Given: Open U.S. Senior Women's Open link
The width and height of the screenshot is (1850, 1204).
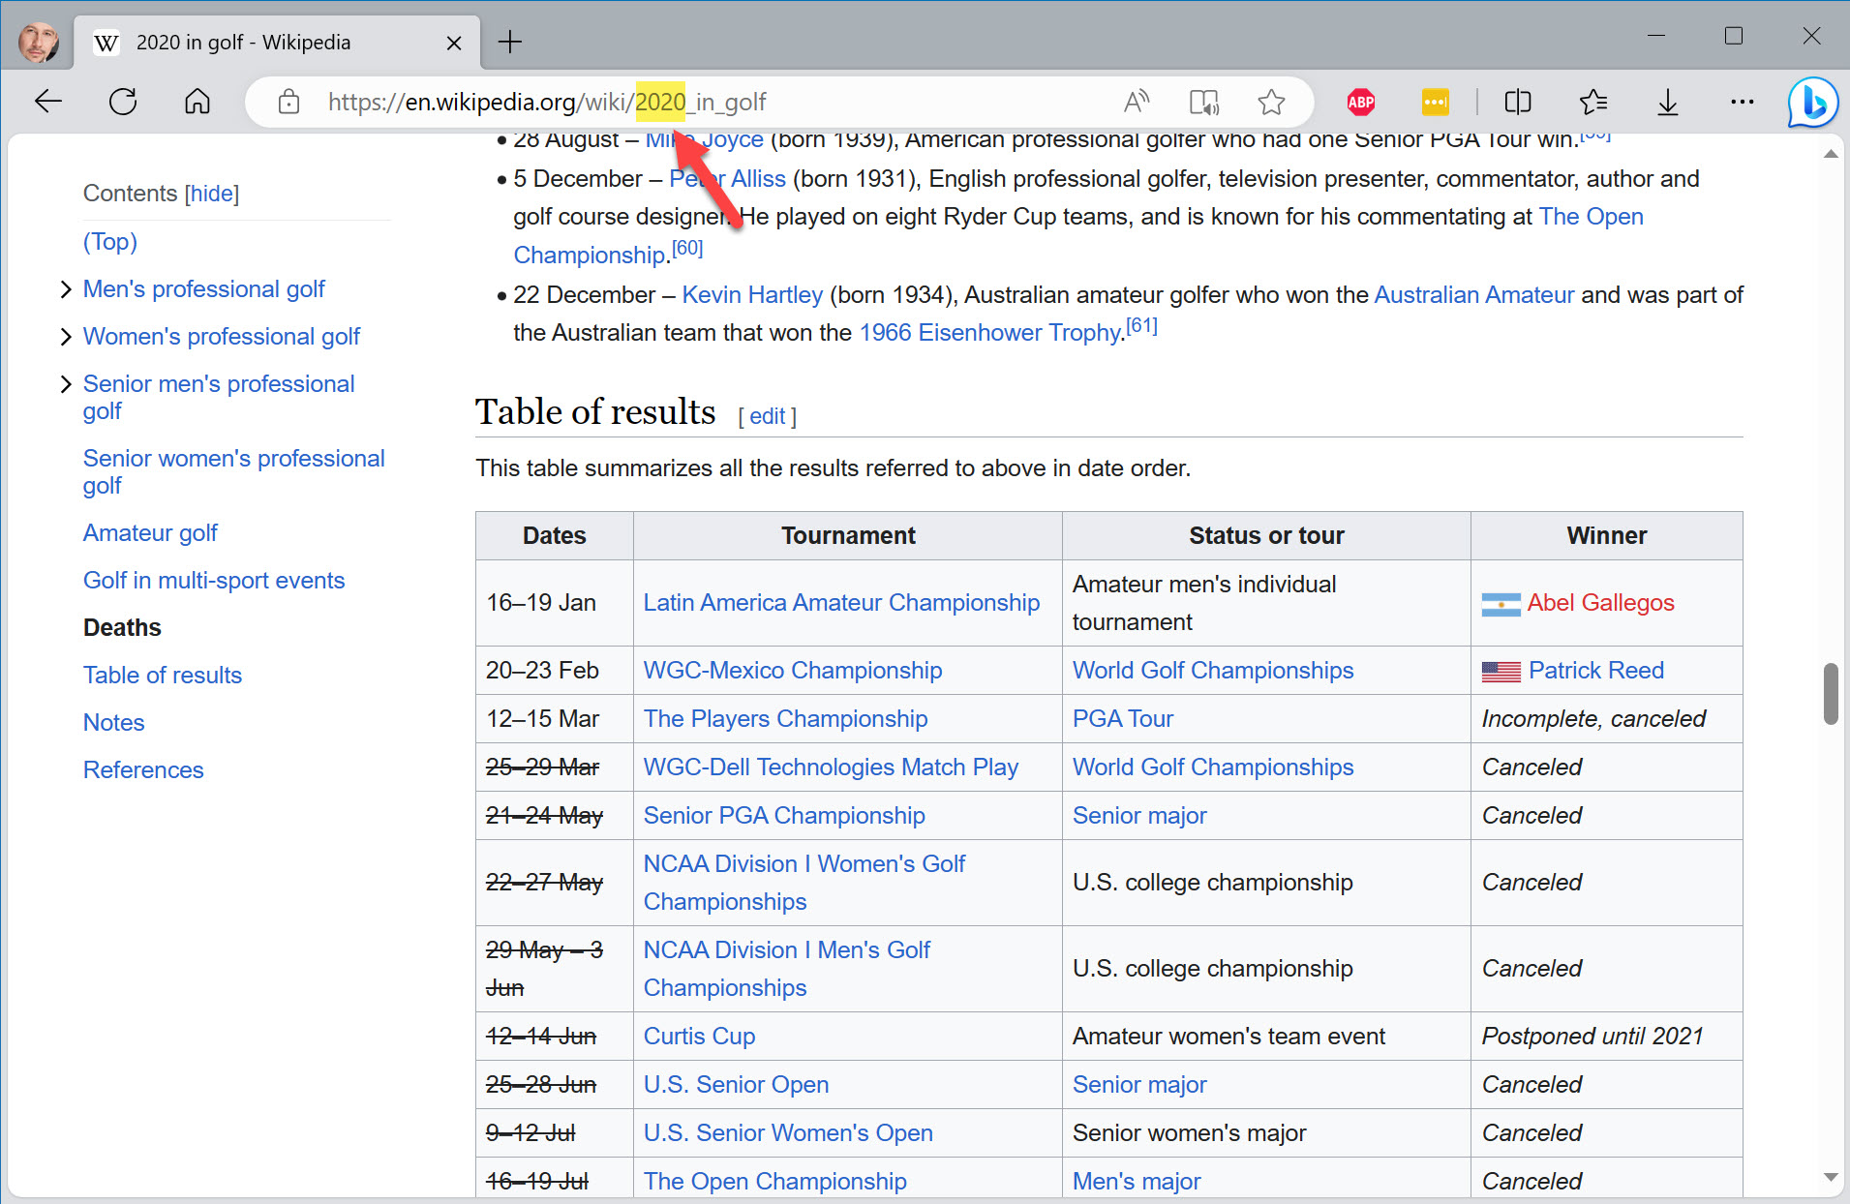Looking at the screenshot, I should click(x=788, y=1133).
